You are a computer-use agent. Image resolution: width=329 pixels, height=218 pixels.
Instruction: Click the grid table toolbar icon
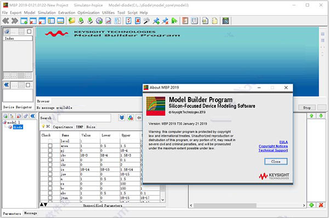(194, 21)
